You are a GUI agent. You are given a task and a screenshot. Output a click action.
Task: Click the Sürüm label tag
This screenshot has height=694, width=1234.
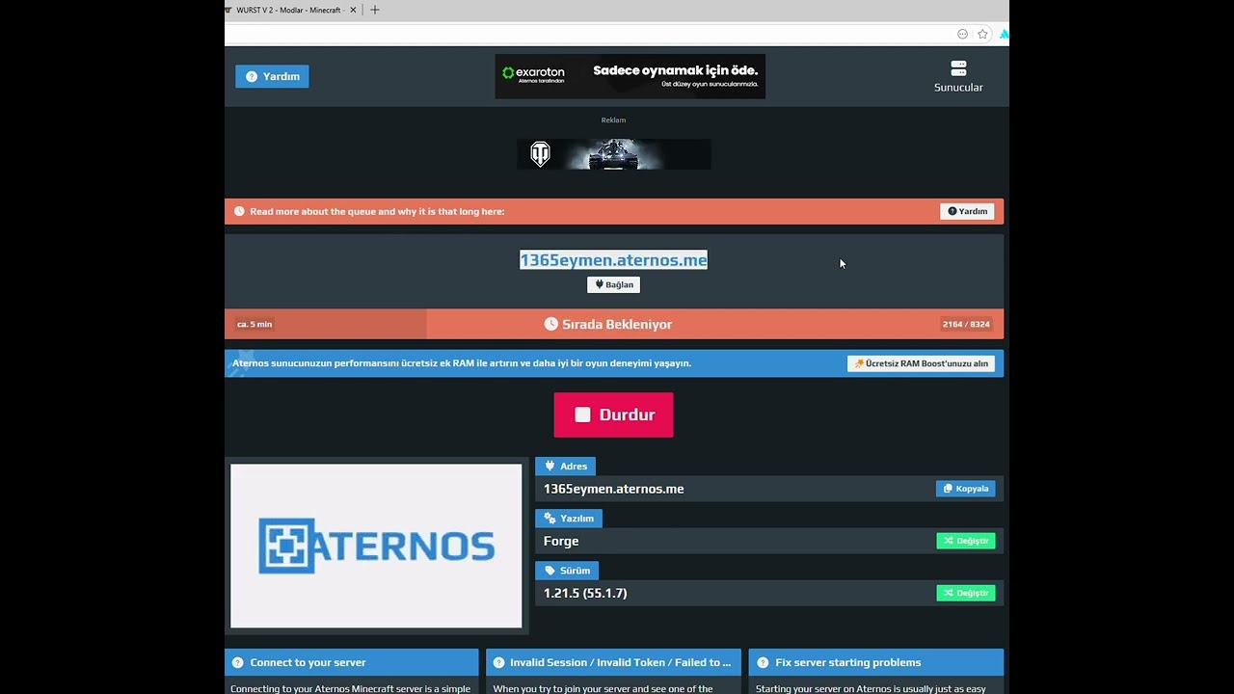point(567,571)
